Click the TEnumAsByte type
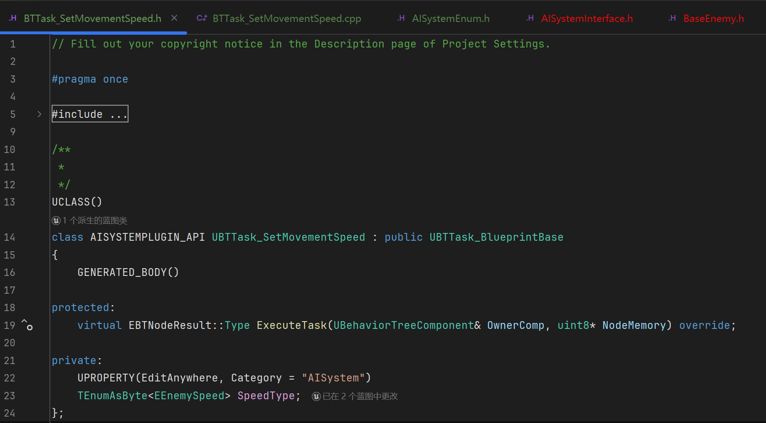Image resolution: width=766 pixels, height=423 pixels. click(112, 396)
